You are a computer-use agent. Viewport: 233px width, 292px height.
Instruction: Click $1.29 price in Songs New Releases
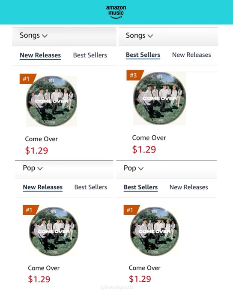36,150
